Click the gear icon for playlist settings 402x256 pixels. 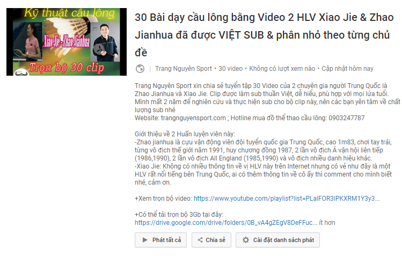coord(246,240)
